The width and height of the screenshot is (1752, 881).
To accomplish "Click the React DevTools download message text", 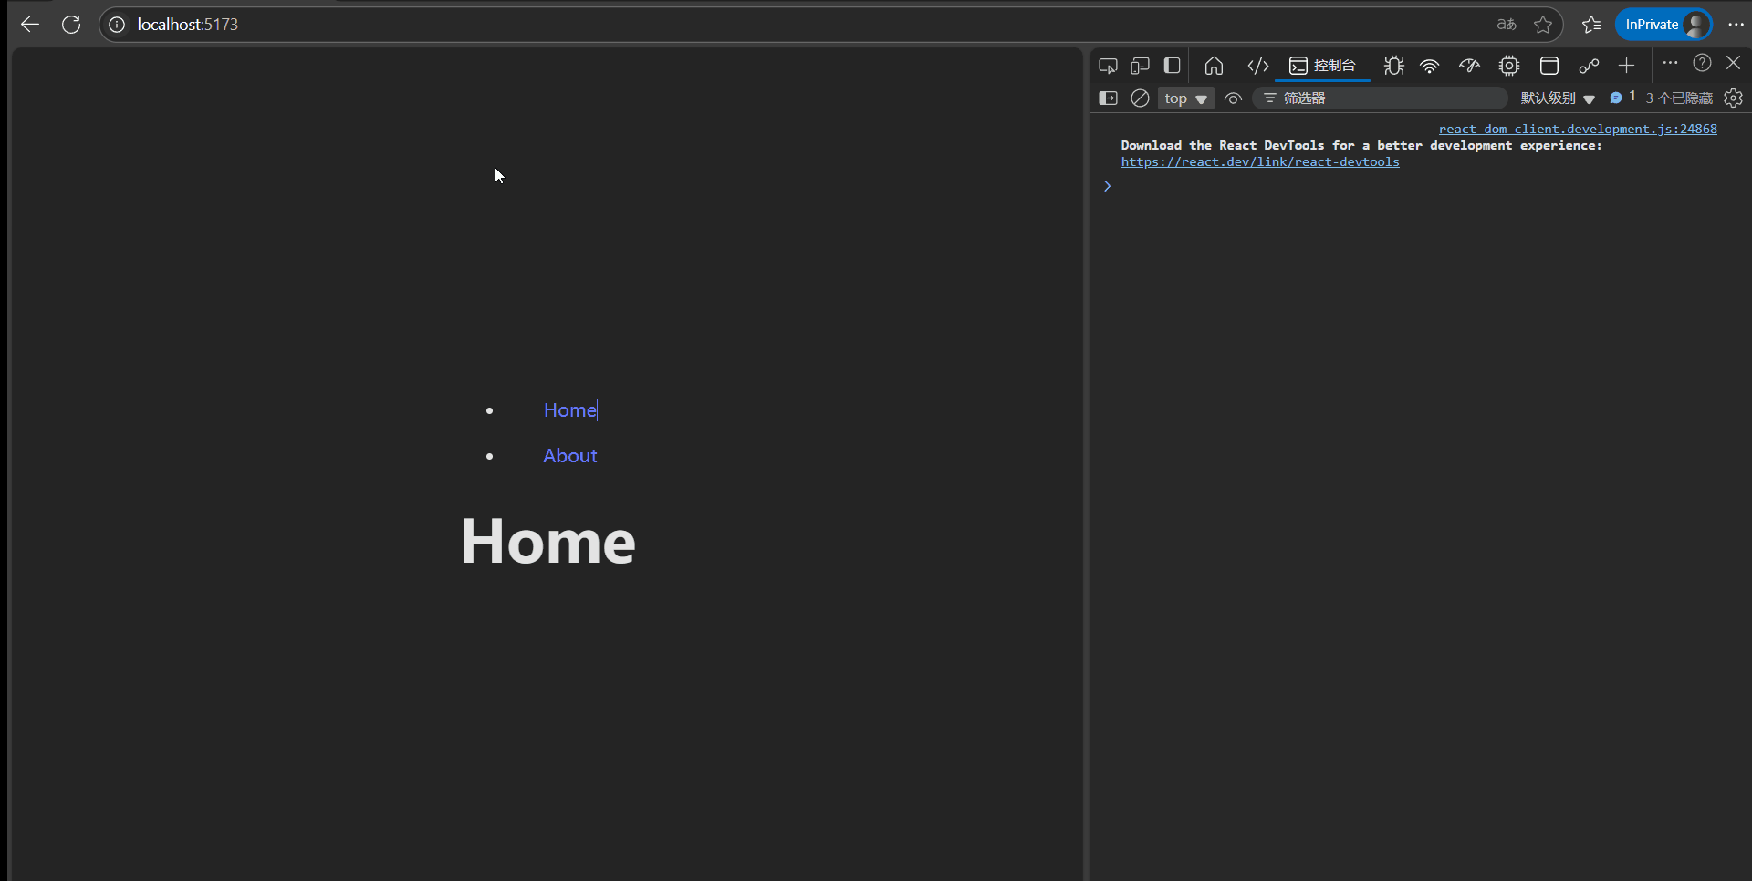I will [1361, 146].
